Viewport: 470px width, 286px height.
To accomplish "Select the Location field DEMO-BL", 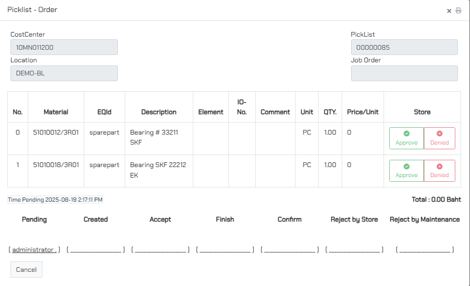I will click(64, 73).
